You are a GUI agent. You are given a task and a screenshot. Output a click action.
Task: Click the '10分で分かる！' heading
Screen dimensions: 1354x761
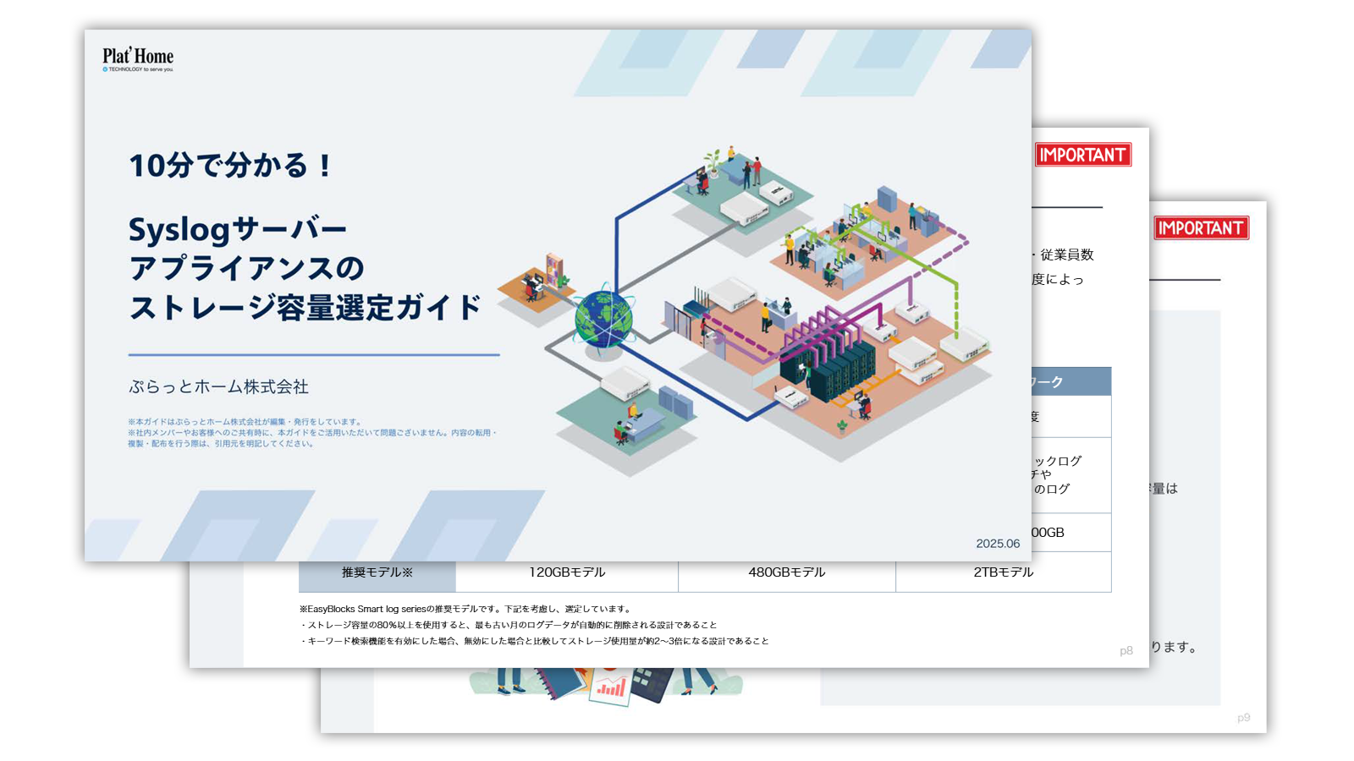[x=230, y=166]
